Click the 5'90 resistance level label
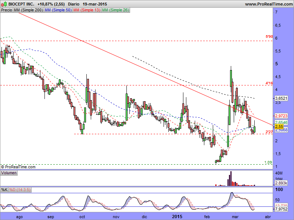 [269, 37]
